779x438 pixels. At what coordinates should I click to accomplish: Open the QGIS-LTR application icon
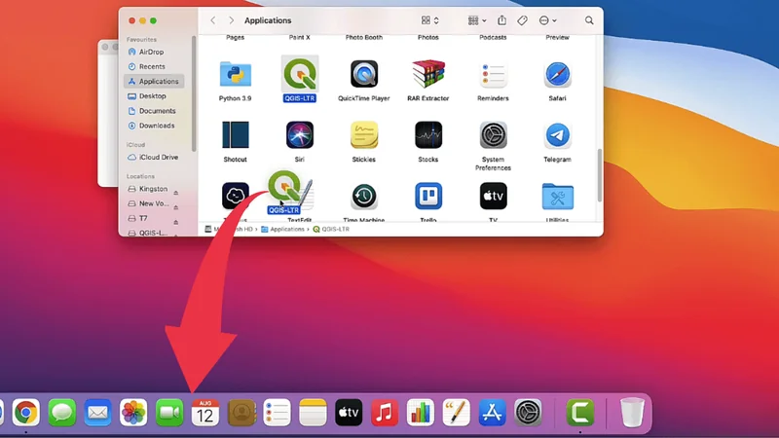(x=299, y=74)
